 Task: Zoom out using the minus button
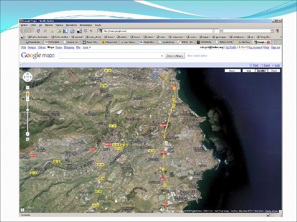pyautogui.click(x=28, y=134)
